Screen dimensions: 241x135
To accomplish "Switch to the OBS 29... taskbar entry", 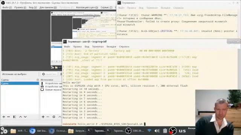I will coord(135,131).
